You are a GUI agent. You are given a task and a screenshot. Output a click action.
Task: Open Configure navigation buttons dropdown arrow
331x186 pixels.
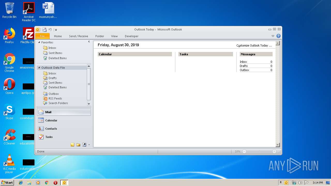[x=89, y=145]
